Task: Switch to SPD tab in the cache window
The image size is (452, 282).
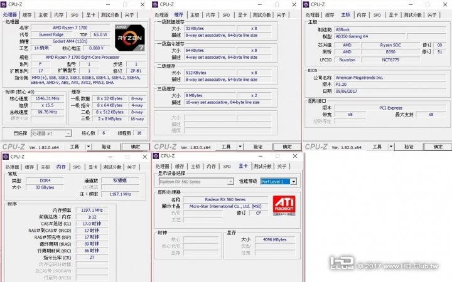Action: (226, 15)
